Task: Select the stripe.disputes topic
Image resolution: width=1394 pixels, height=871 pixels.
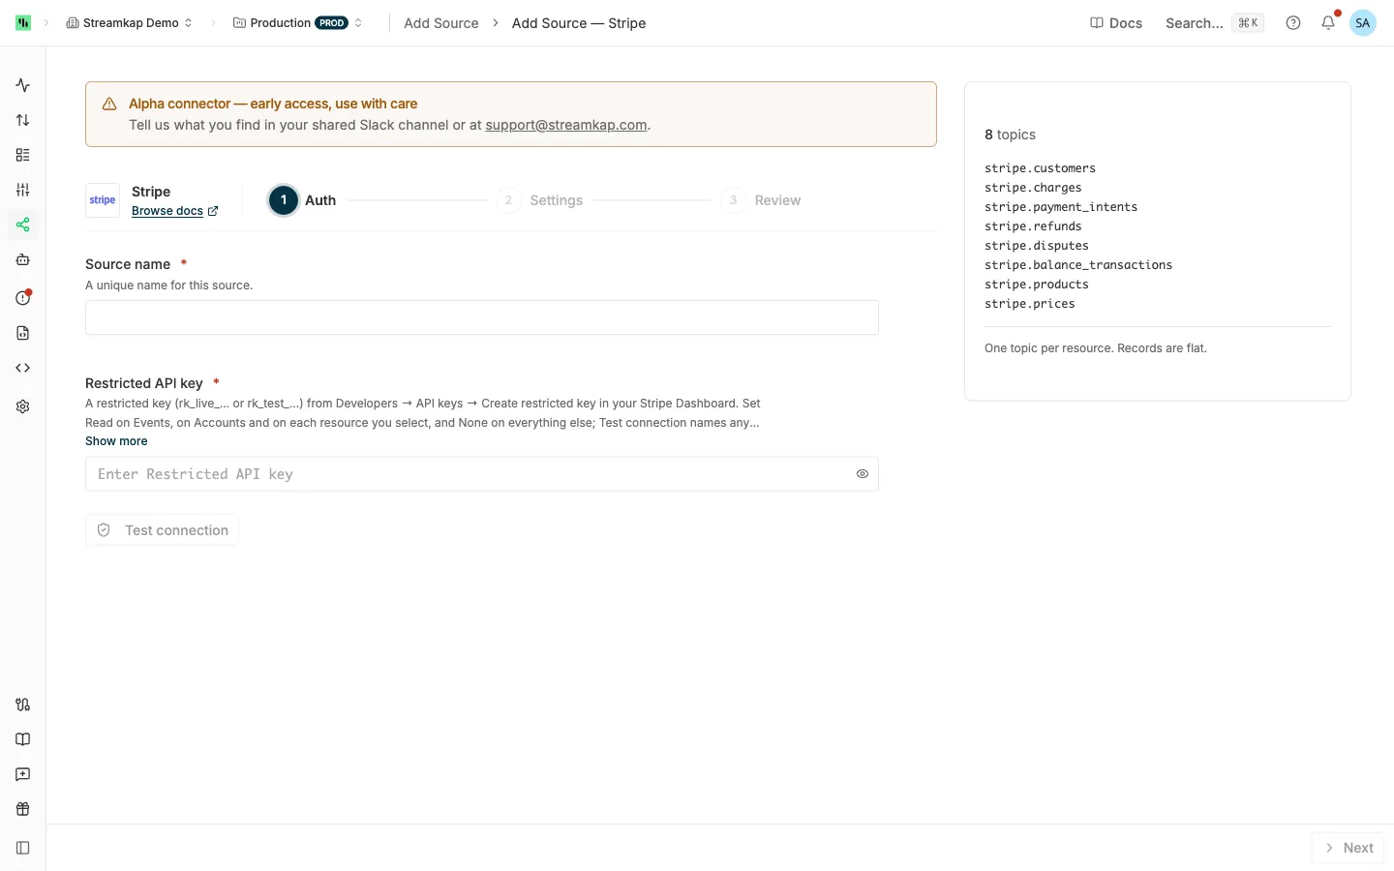Action: point(1037,246)
